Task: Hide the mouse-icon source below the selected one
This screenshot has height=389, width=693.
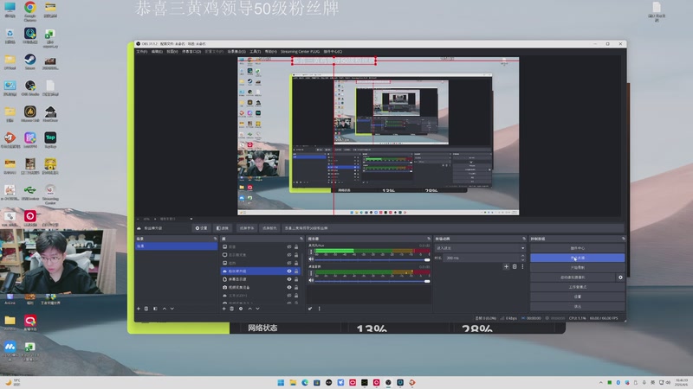Action: (289, 279)
